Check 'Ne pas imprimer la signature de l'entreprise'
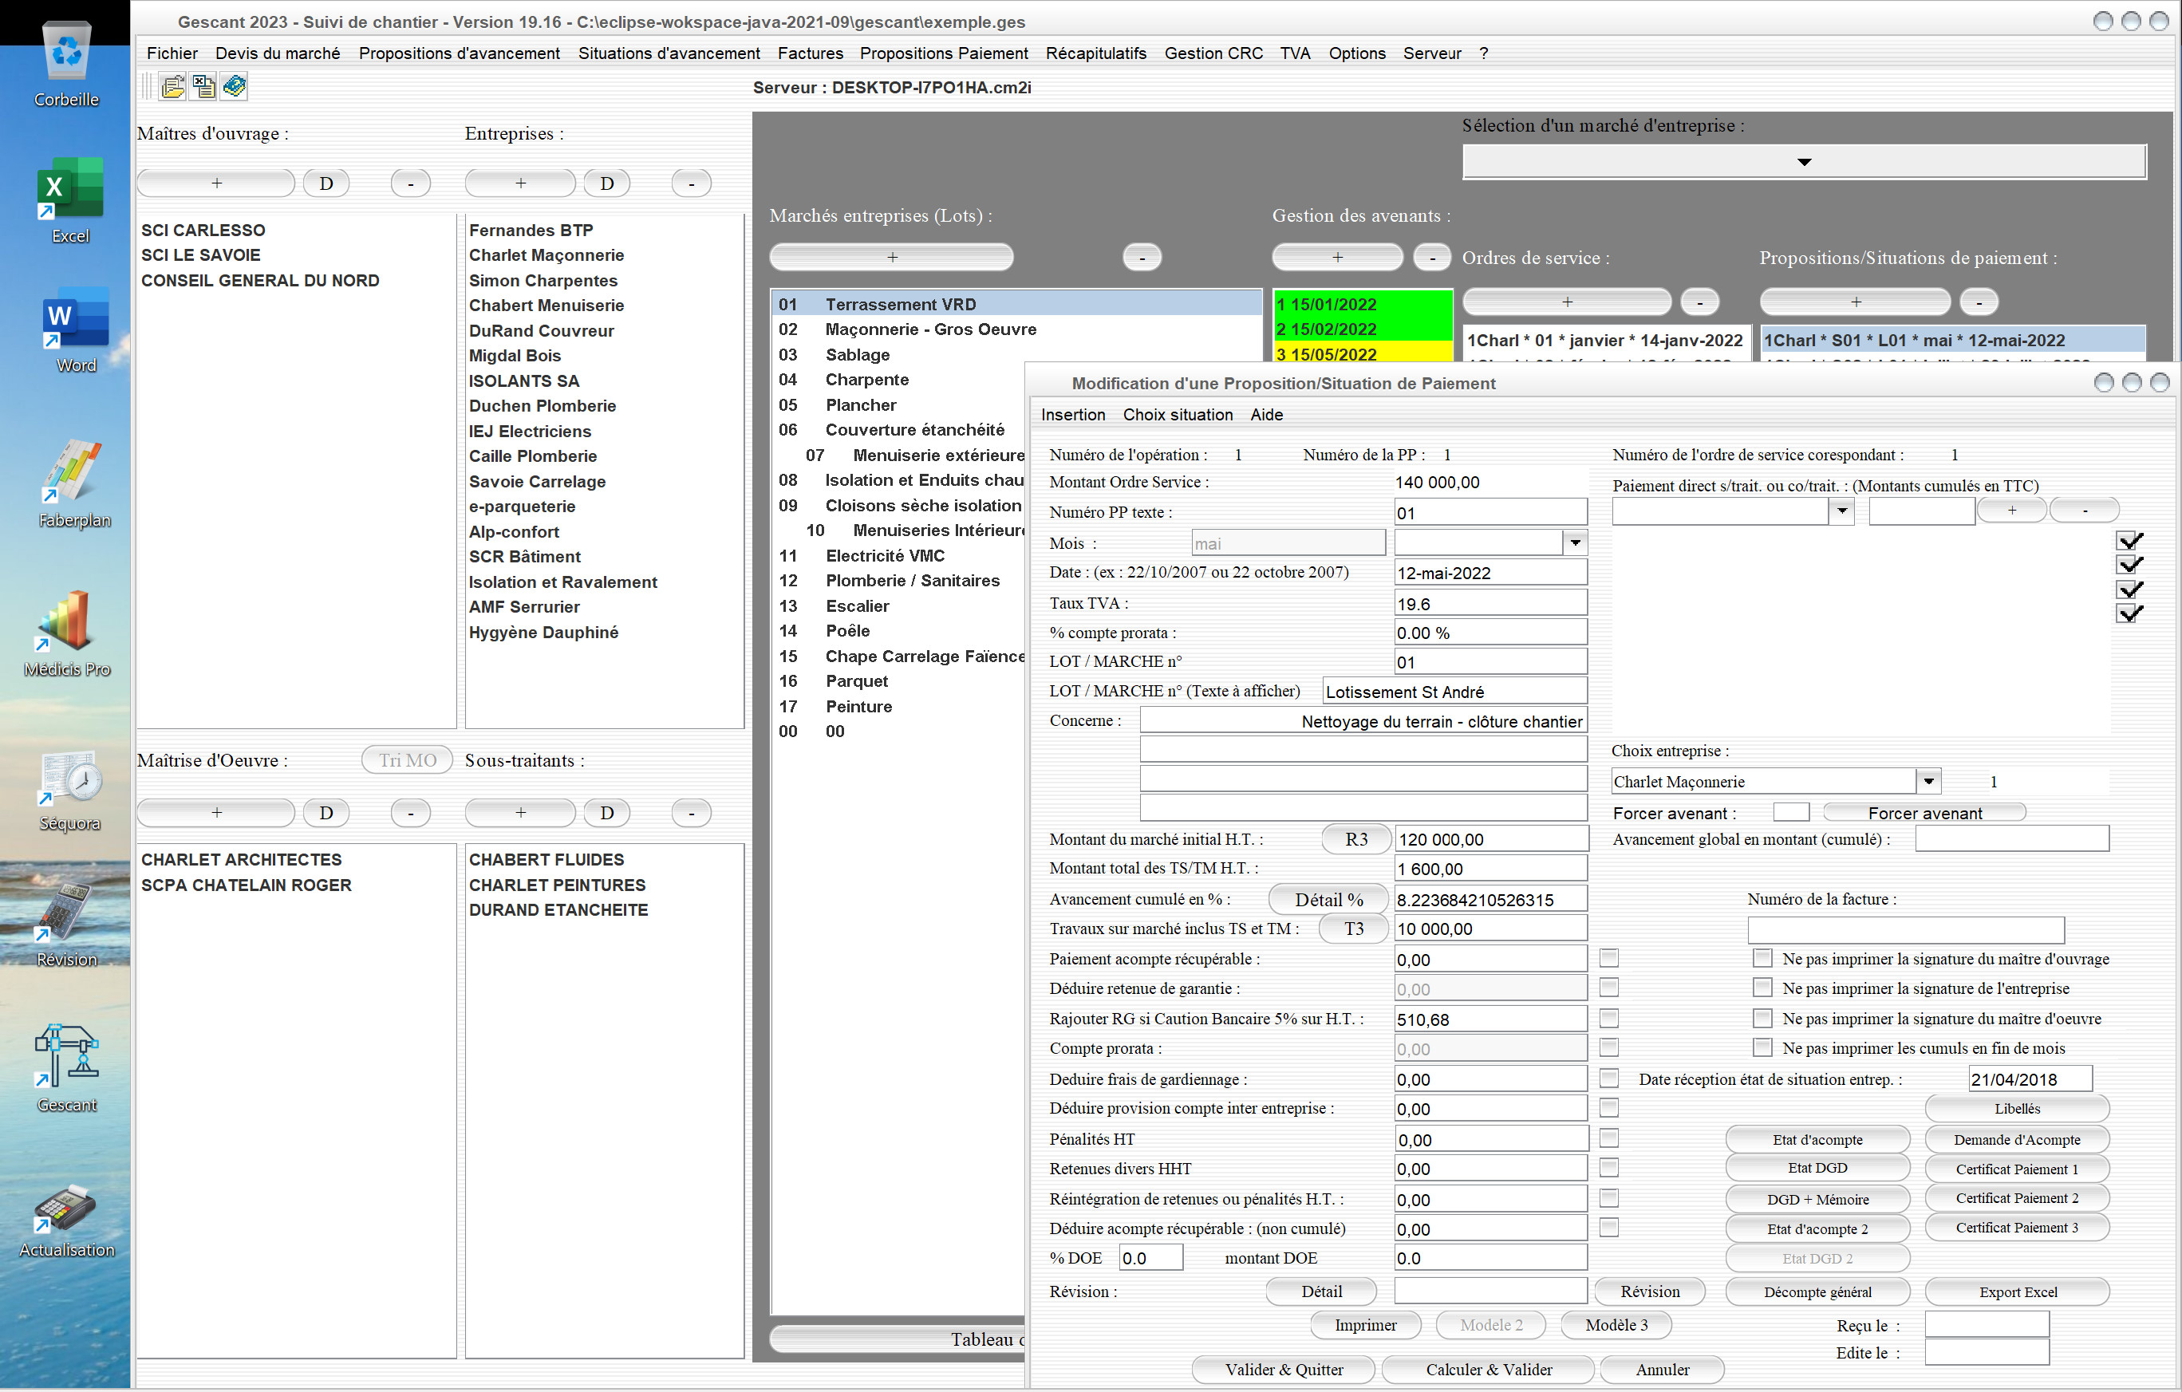Viewport: 2182px width, 1392px height. (x=1762, y=987)
